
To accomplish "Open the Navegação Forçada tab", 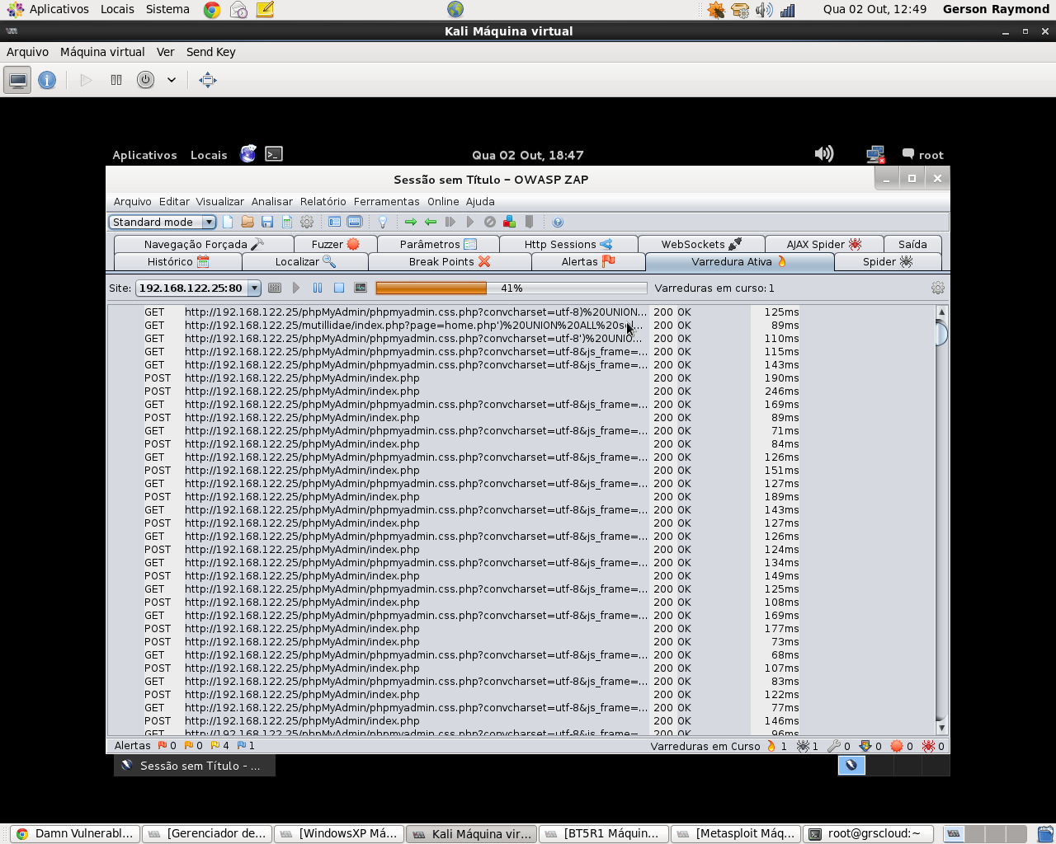I will coord(204,244).
